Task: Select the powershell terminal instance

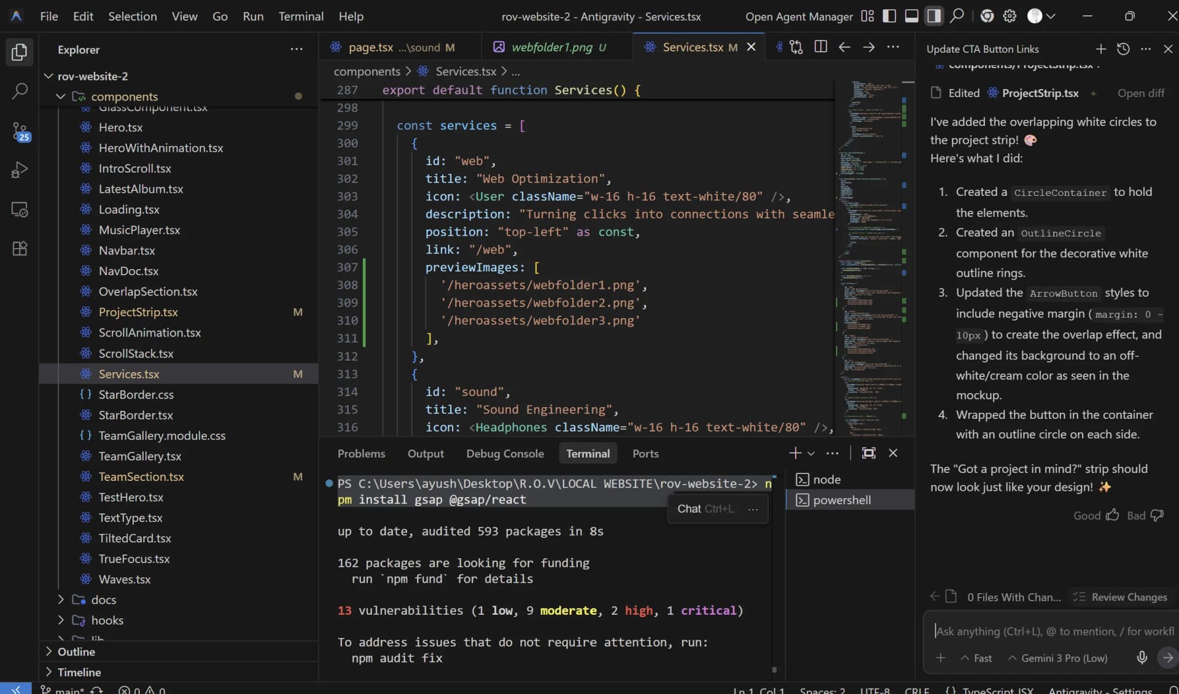Action: coord(850,500)
